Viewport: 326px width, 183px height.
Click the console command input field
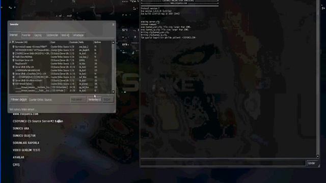pyautogui.click(x=223, y=163)
